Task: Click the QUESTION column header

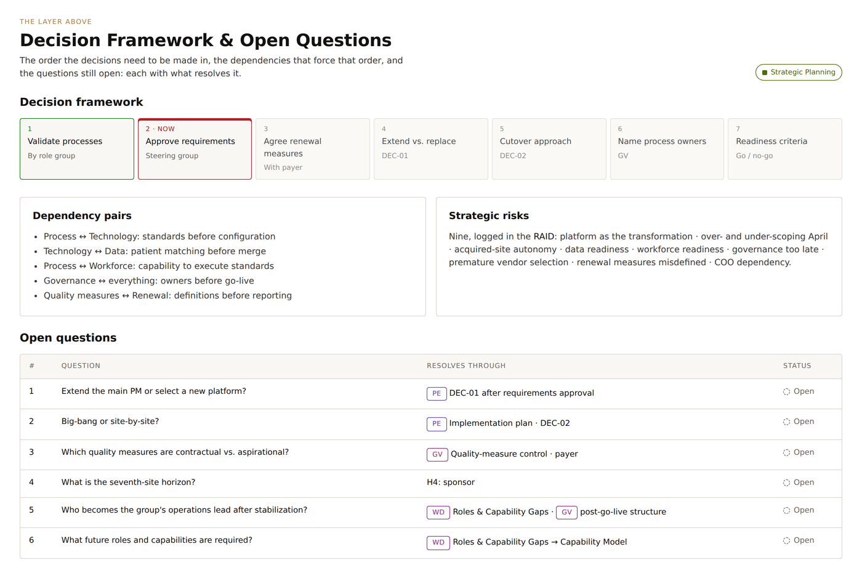Action: coord(81,366)
